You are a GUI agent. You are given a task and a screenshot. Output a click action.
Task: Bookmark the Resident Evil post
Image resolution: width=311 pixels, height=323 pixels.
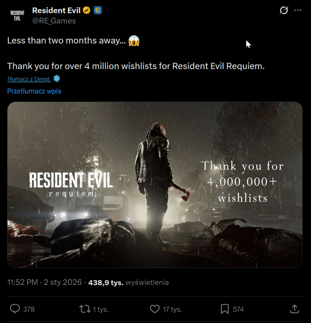coord(224,309)
